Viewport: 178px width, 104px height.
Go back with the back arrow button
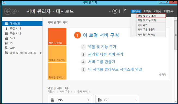[x=8, y=11]
